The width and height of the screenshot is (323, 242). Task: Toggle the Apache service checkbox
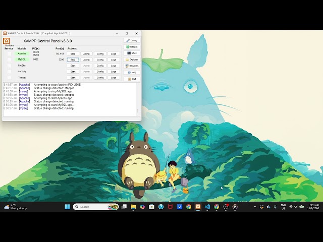9,54
